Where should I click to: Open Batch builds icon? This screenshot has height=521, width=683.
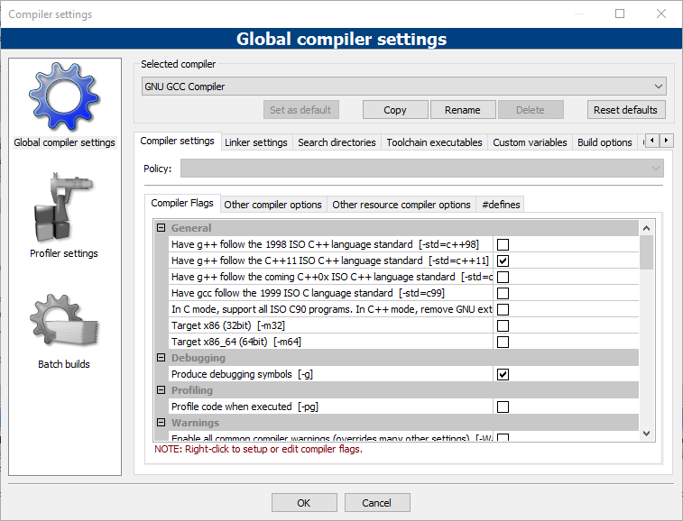point(64,320)
